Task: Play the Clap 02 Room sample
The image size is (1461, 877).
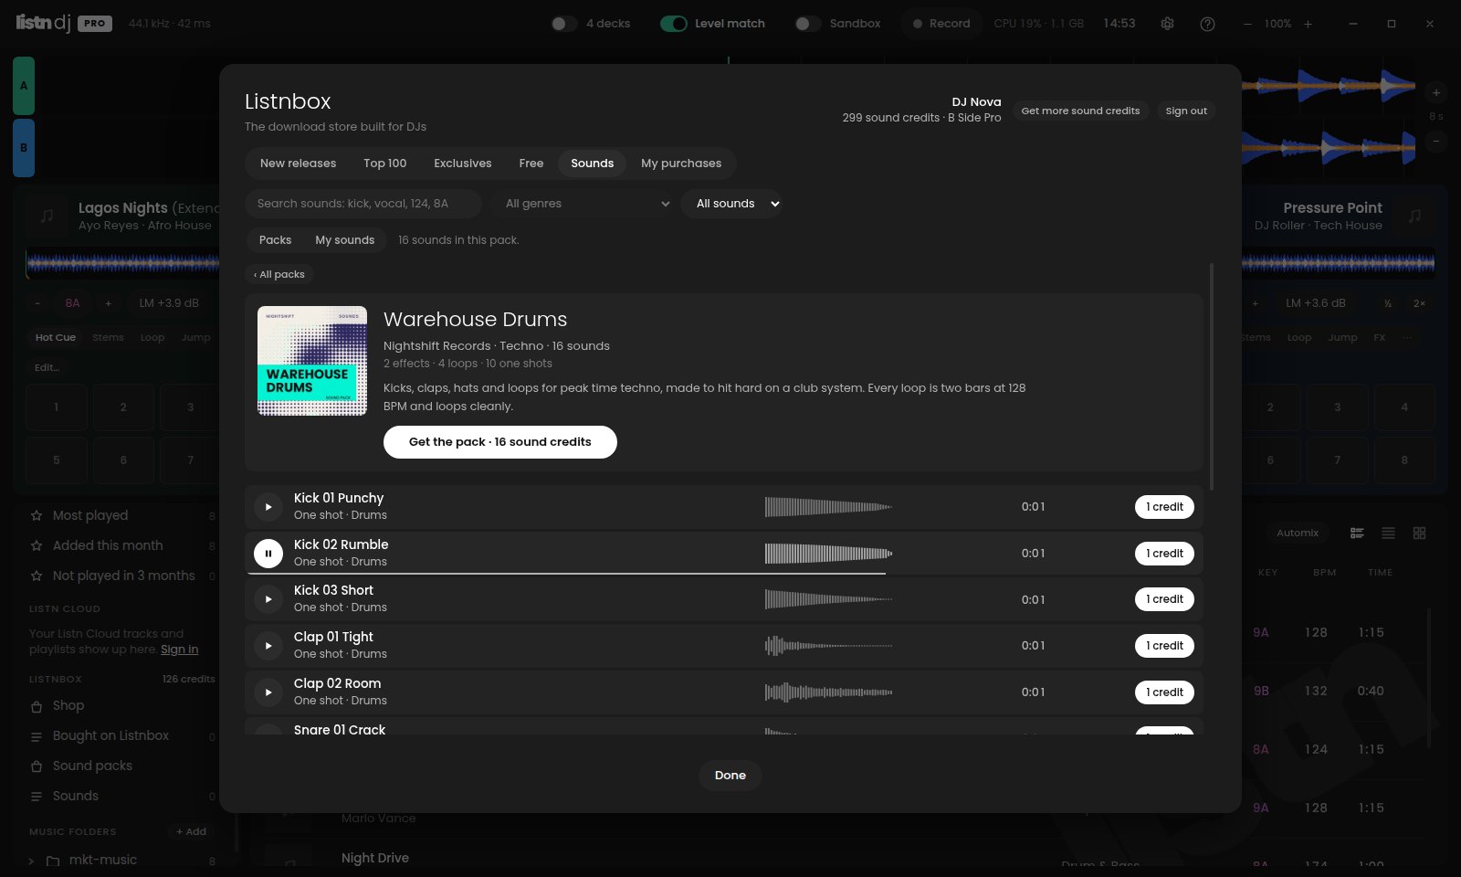Action: (268, 692)
